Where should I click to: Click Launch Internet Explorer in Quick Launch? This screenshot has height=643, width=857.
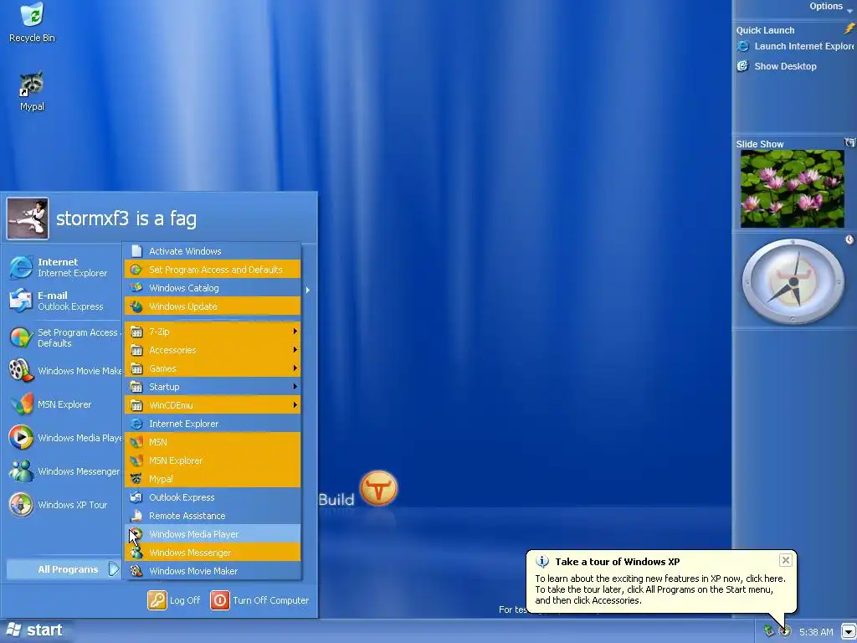(x=795, y=47)
